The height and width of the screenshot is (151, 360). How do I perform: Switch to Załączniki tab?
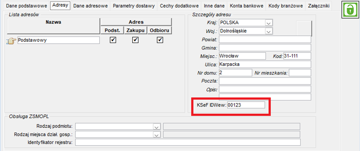[318, 6]
